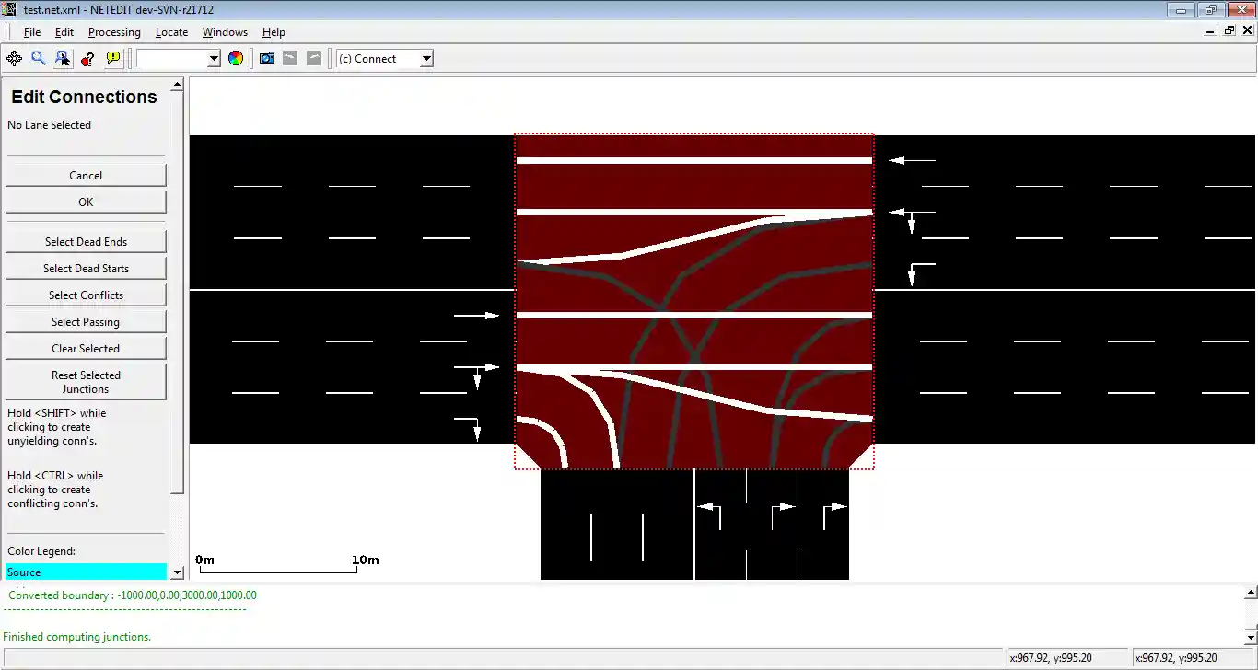1258x670 pixels.
Task: Click the recenter view icon
Action: 14,58
